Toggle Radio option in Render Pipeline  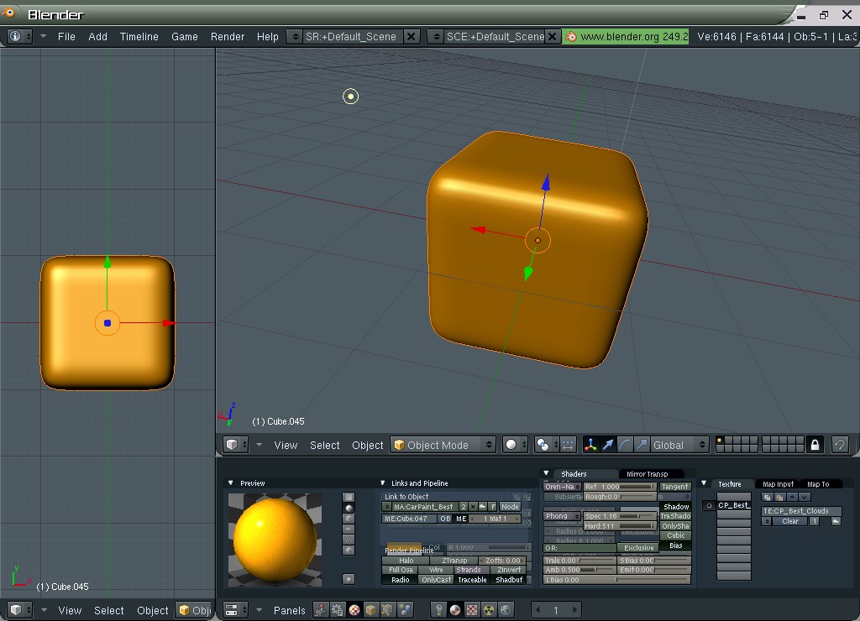click(x=401, y=579)
